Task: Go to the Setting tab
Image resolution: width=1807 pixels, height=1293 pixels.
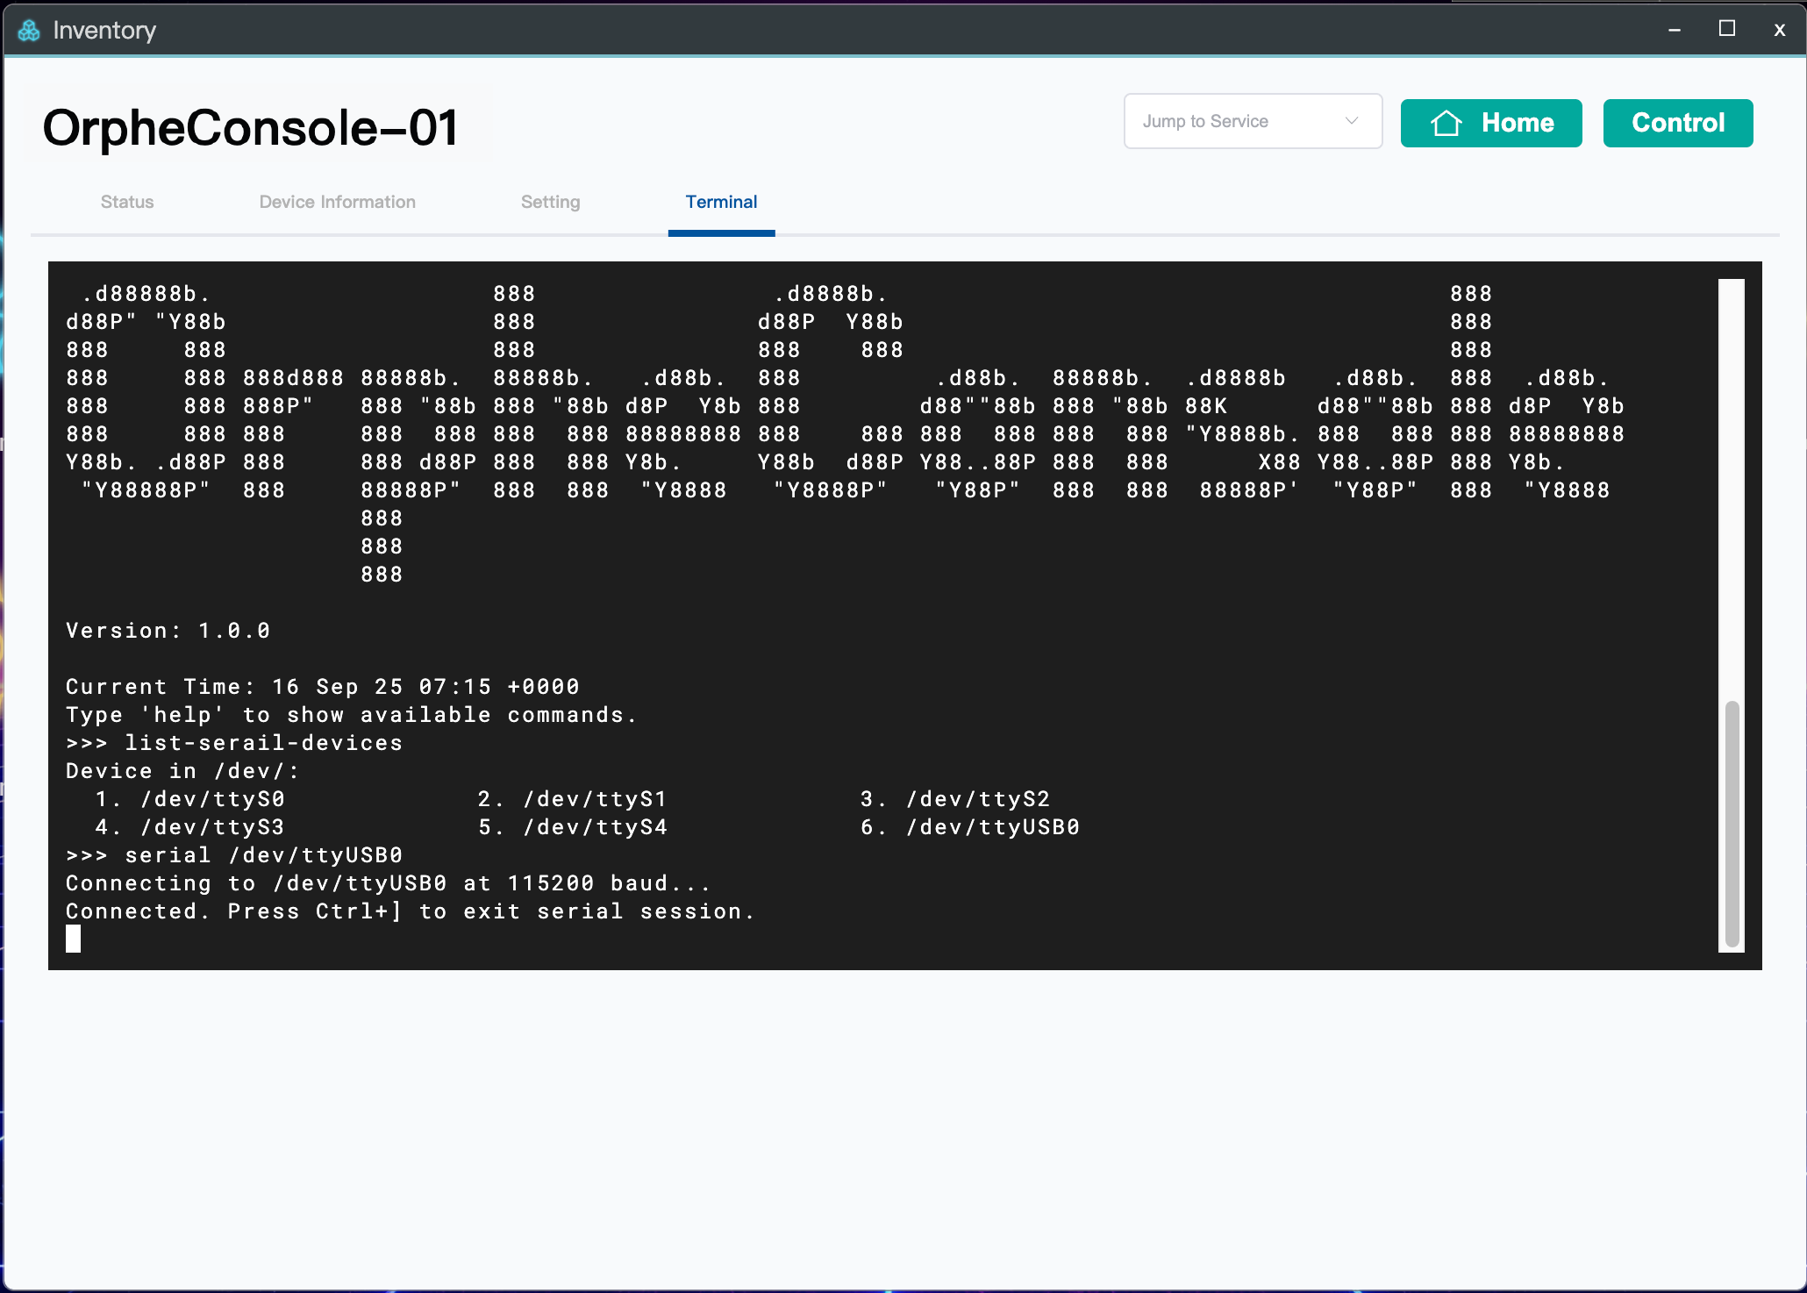Action: click(550, 202)
